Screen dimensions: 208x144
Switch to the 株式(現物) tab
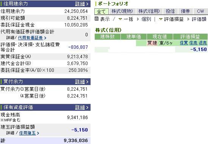coord(122,11)
